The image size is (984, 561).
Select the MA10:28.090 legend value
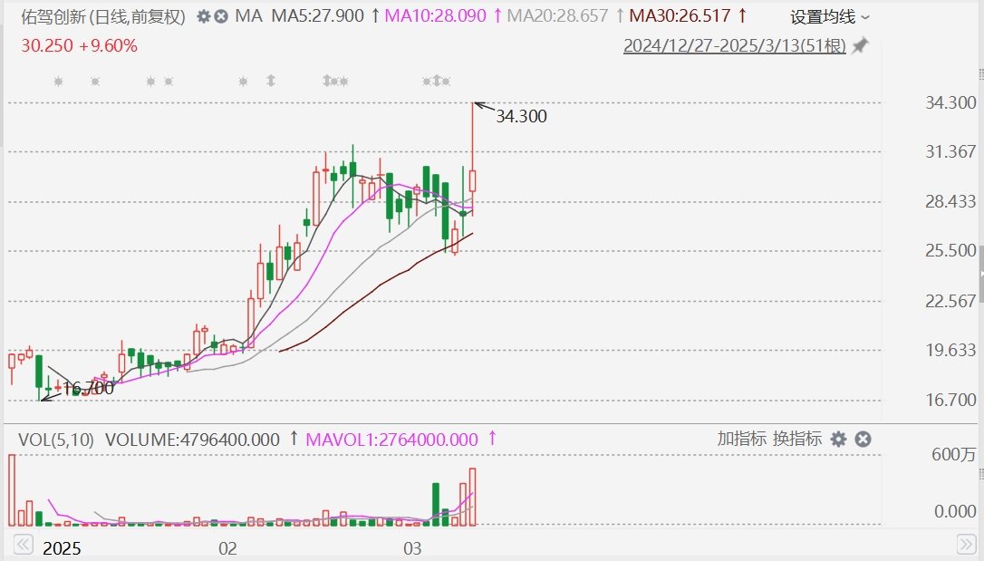click(x=435, y=15)
